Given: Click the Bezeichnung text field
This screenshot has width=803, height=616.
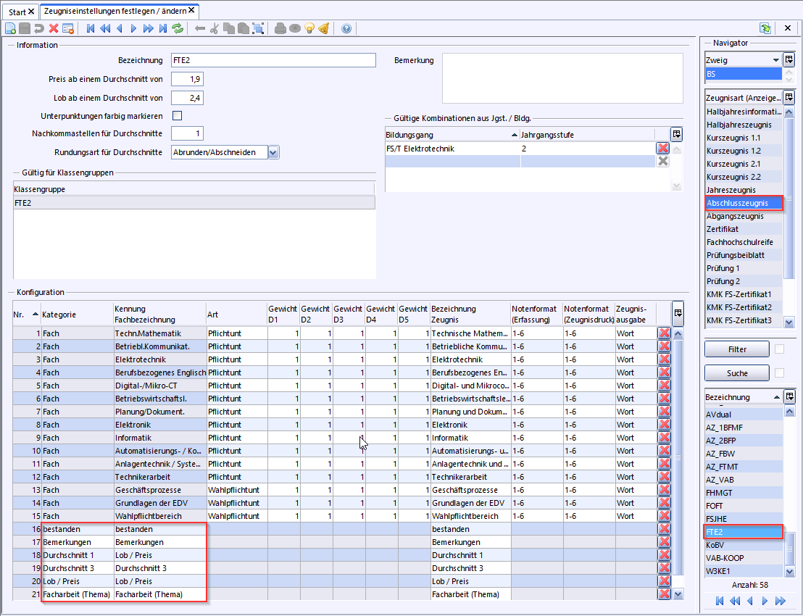Looking at the screenshot, I should [273, 60].
